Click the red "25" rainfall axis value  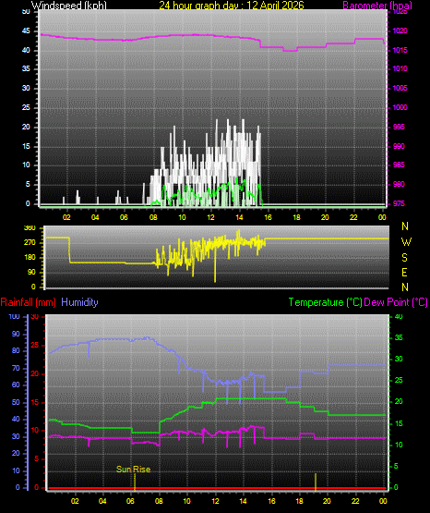[x=35, y=345]
